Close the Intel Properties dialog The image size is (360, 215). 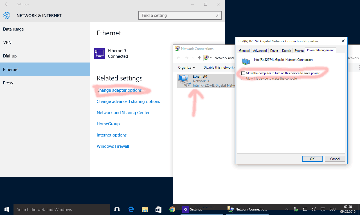343,41
